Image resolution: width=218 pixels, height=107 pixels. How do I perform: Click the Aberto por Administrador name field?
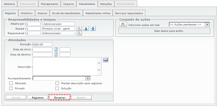coord(59,24)
